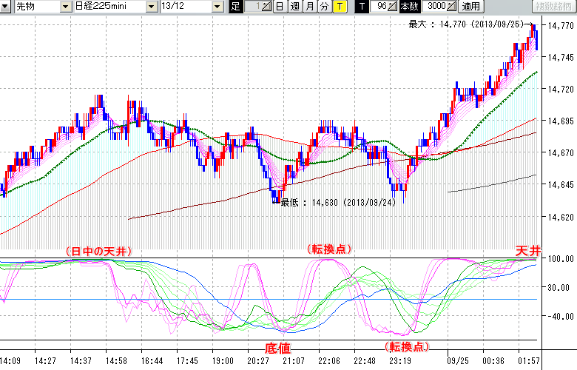Select the yellow T tick period button
The image size is (577, 370).
click(x=339, y=7)
